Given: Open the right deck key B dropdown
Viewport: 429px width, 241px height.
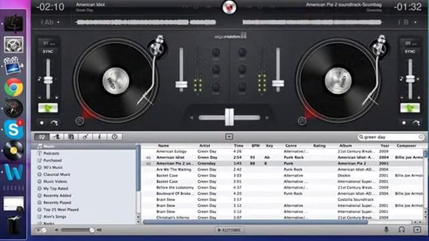Looking at the screenshot, I should (x=408, y=22).
